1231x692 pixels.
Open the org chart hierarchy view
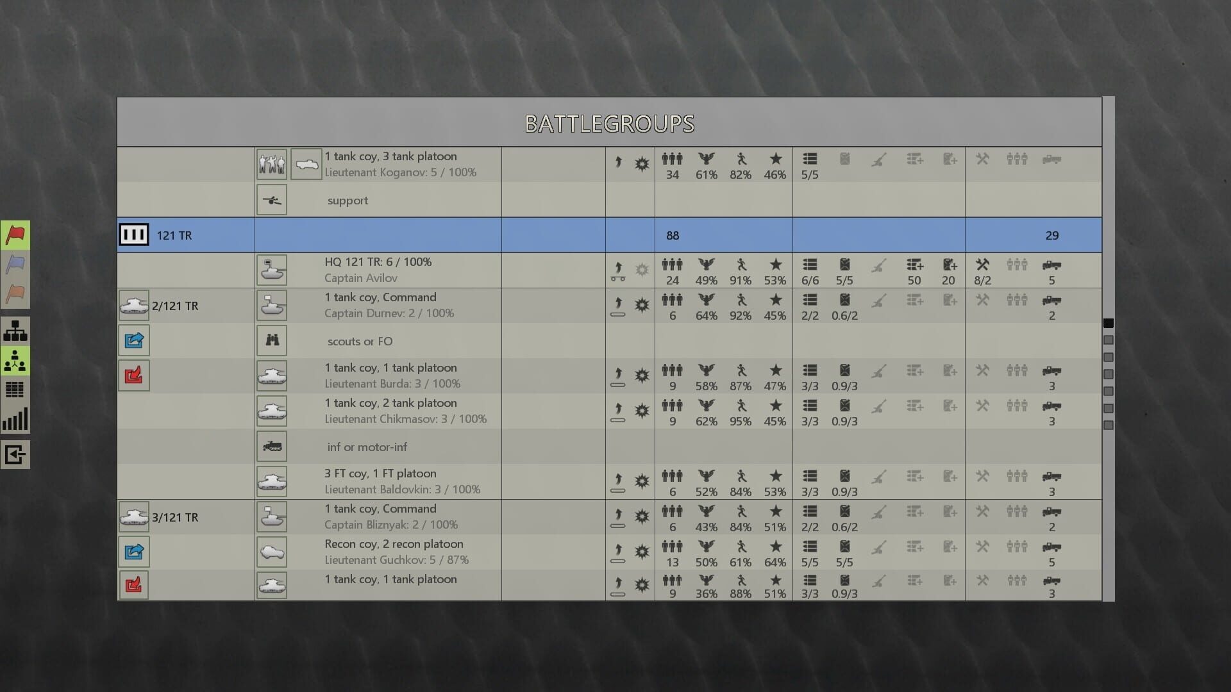point(14,331)
